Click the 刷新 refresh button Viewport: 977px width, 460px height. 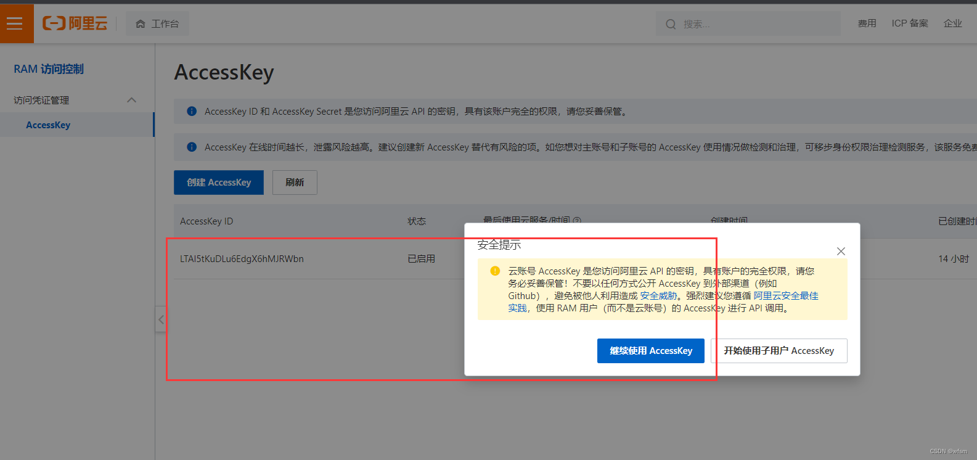(295, 183)
